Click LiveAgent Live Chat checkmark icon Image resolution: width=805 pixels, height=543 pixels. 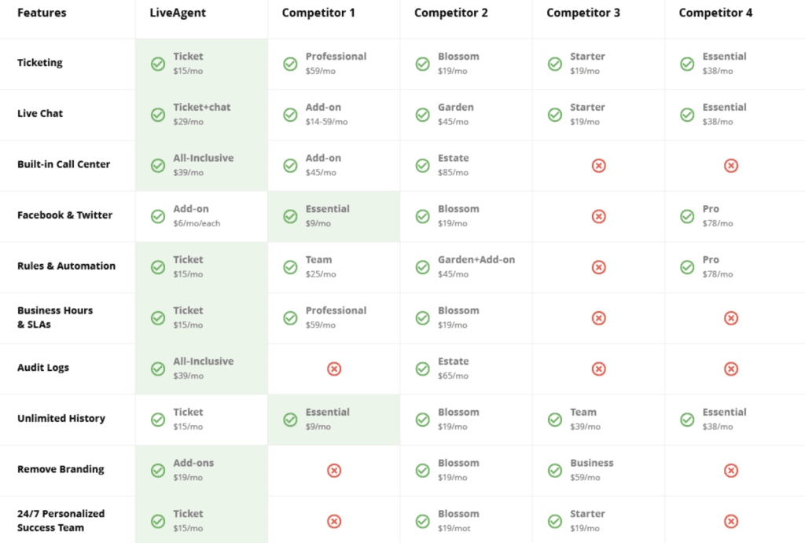158,115
